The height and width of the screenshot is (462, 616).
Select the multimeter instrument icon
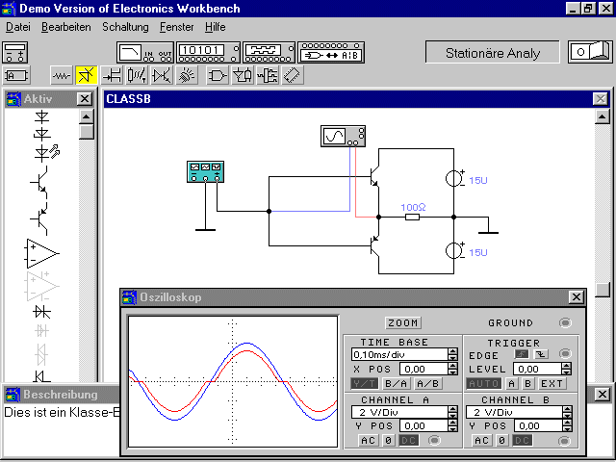16,51
